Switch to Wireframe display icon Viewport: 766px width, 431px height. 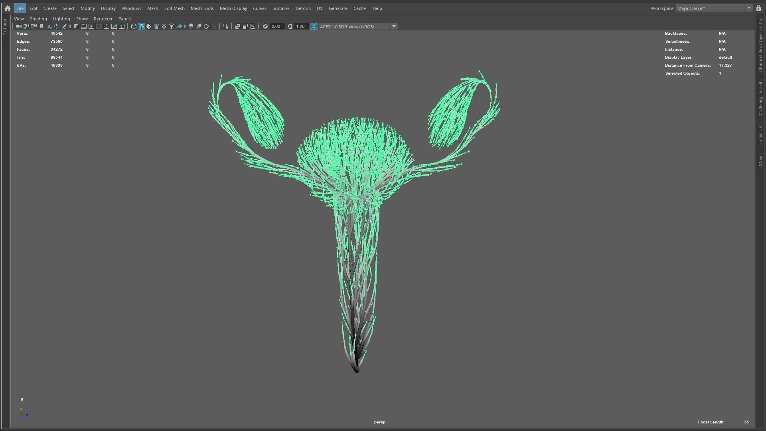(134, 26)
